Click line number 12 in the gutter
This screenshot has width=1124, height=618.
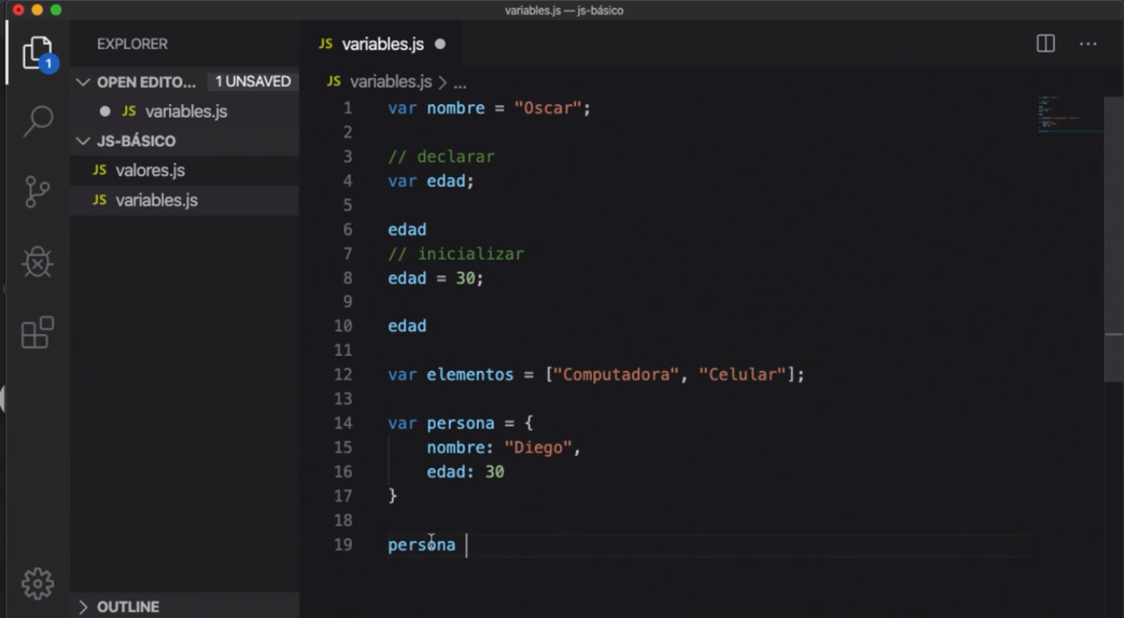point(343,374)
